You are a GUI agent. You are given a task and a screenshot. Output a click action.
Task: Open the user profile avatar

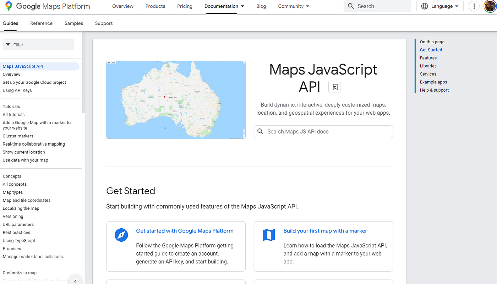(490, 6)
